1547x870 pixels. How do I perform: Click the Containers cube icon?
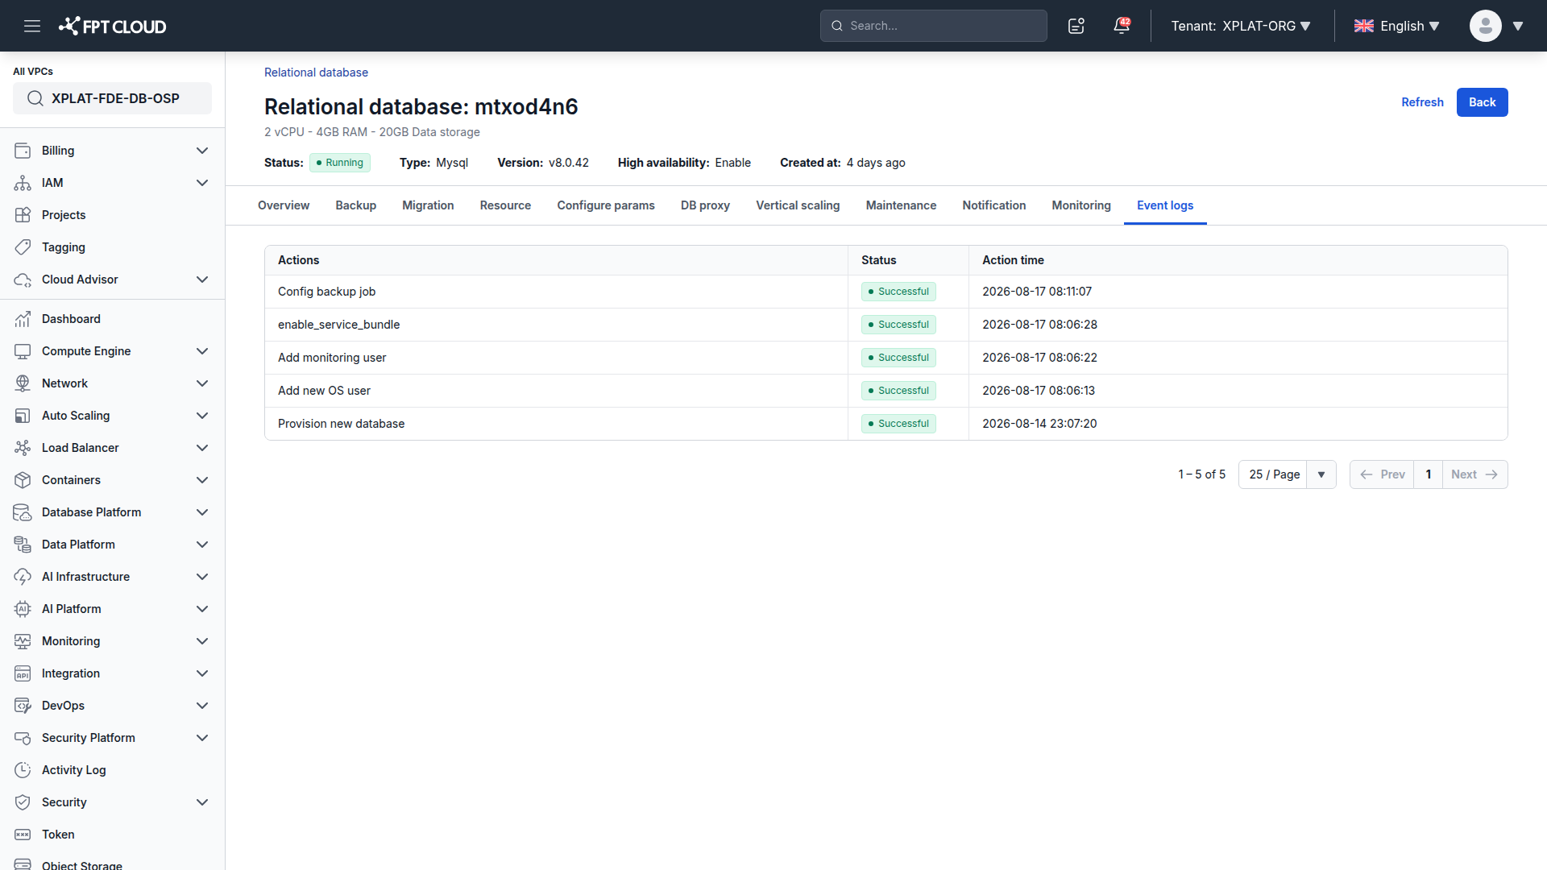pos(23,480)
